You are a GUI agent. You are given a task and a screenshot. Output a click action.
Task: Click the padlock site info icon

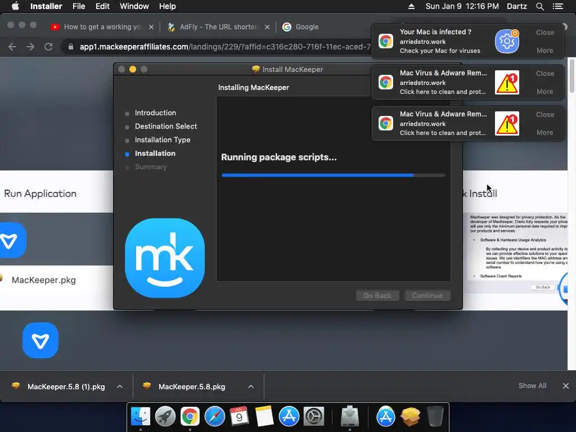71,47
